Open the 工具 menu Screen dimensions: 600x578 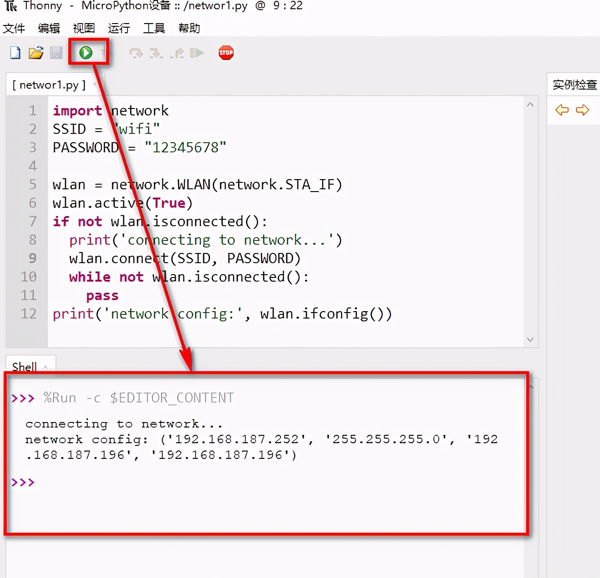[x=154, y=28]
